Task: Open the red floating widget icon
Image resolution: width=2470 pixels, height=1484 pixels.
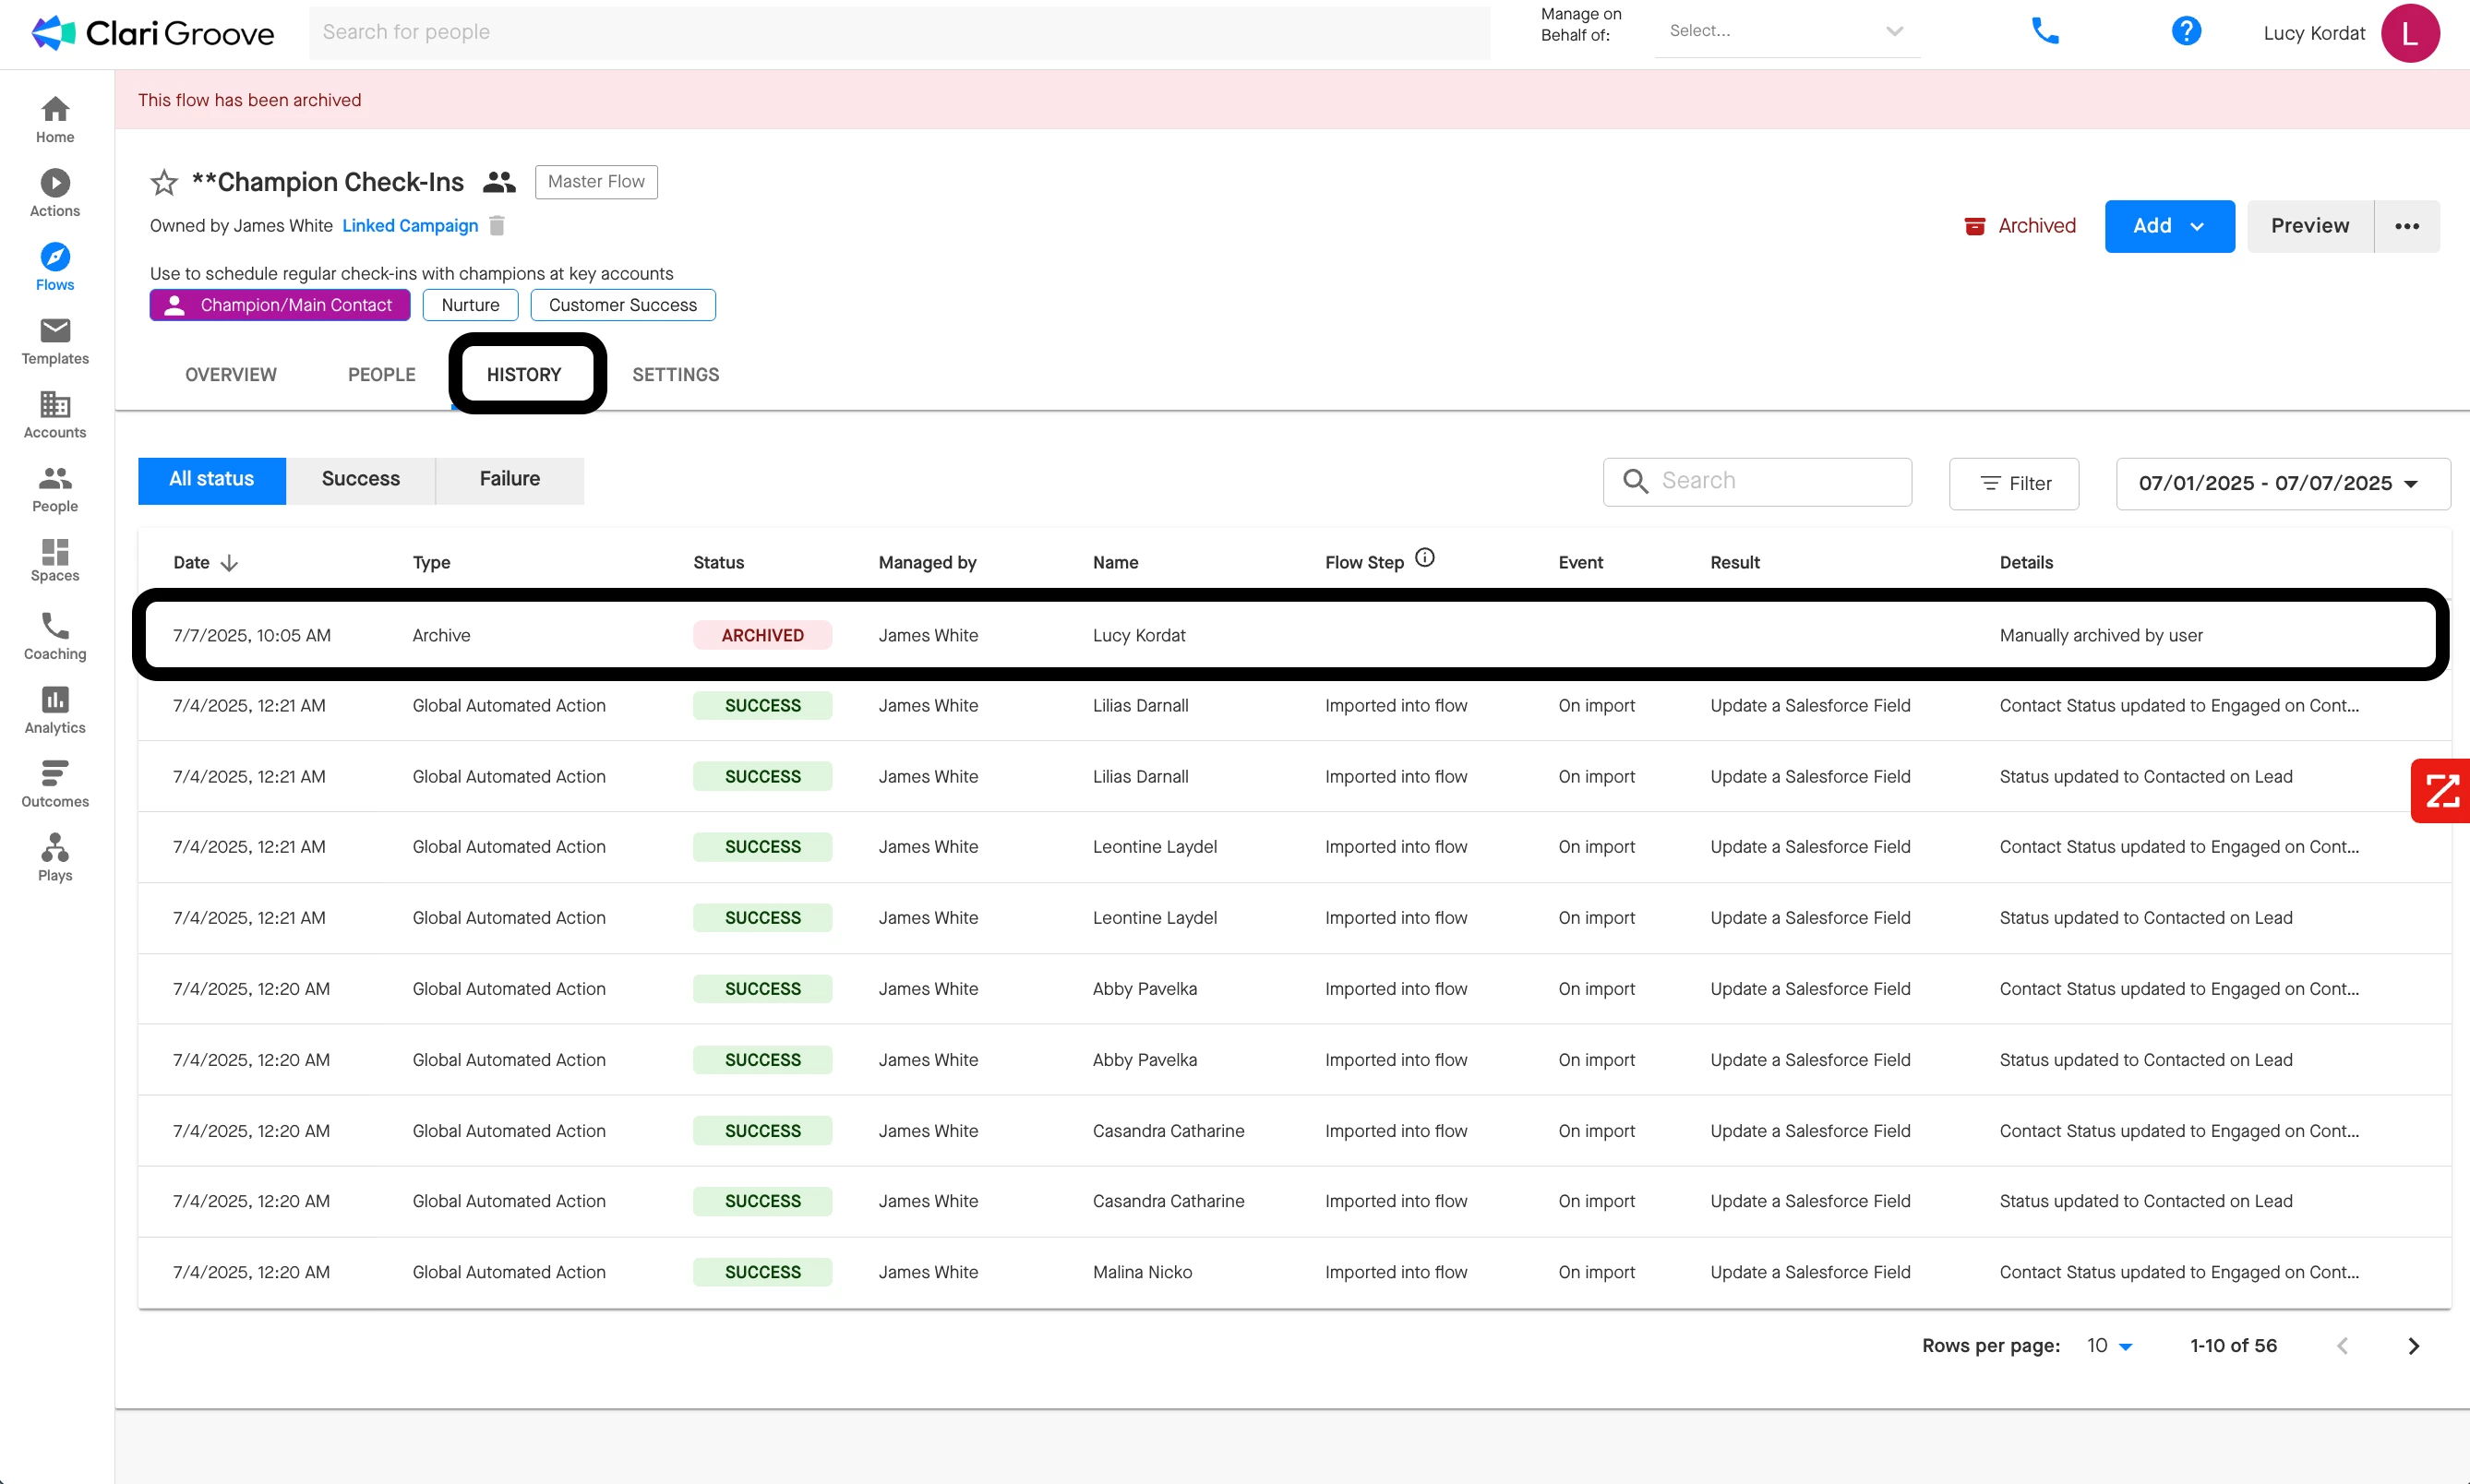Action: pyautogui.click(x=2441, y=790)
